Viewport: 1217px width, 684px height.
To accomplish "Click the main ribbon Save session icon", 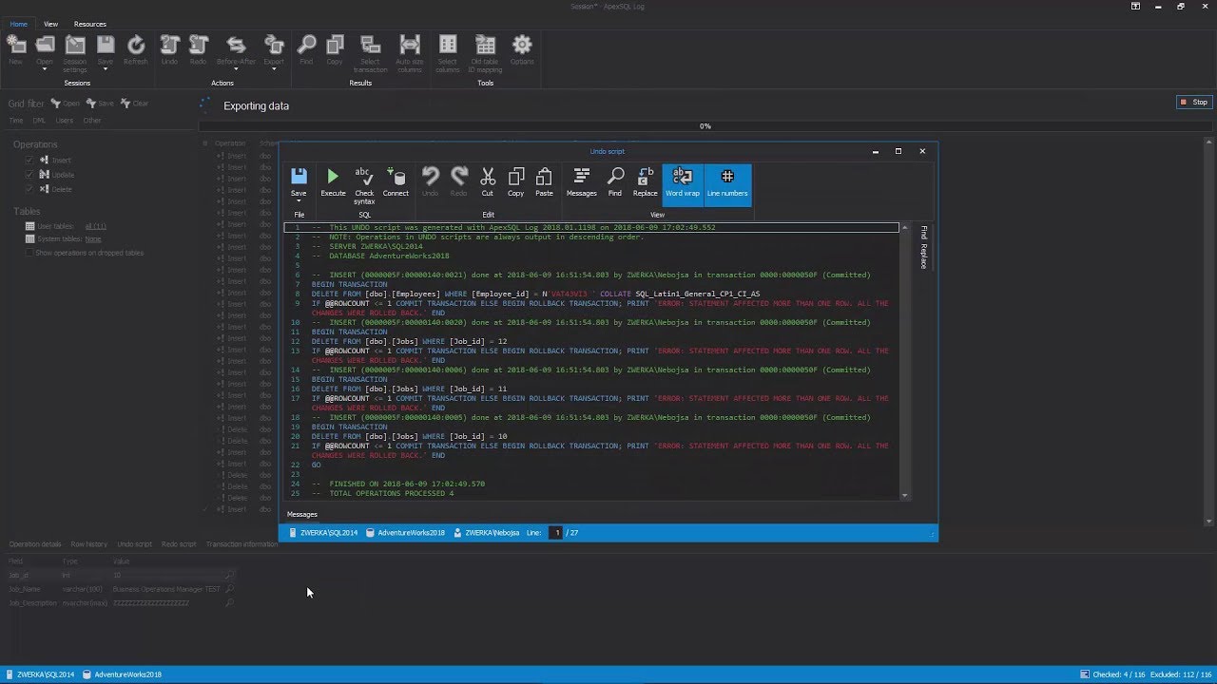I will [106, 45].
